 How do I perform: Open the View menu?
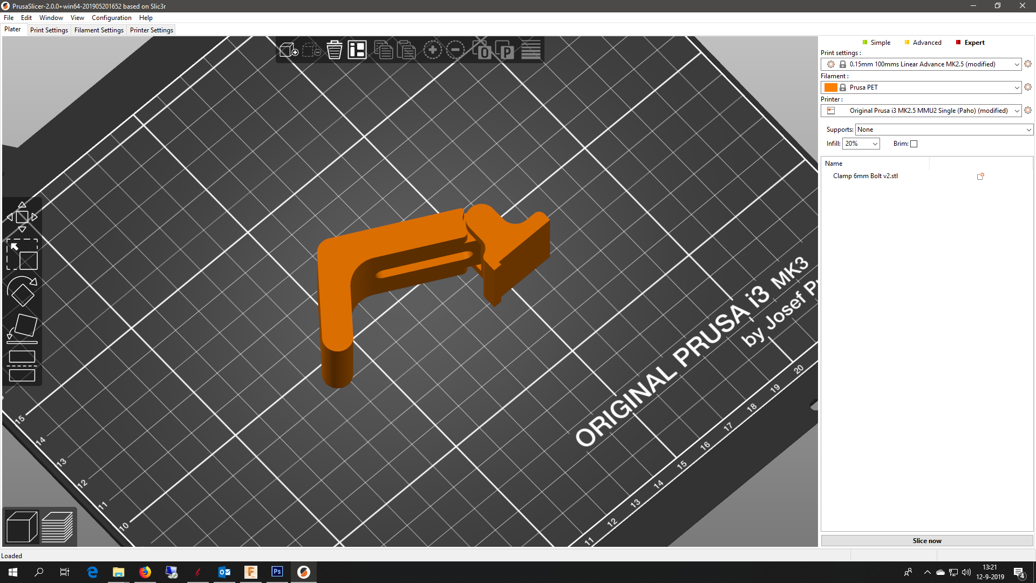click(x=77, y=18)
